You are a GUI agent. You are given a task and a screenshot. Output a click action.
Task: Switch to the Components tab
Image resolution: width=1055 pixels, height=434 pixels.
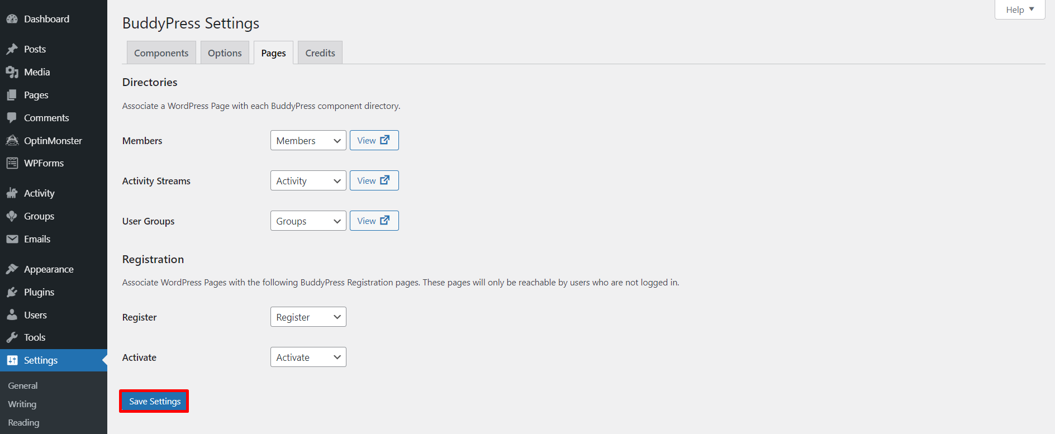161,53
